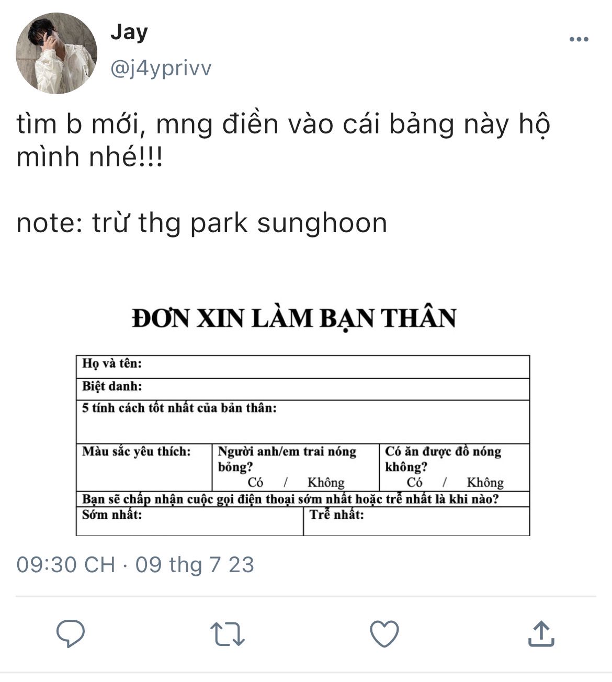612x682 pixels.
Task: Tap the retweet arrows icon
Action: [228, 634]
